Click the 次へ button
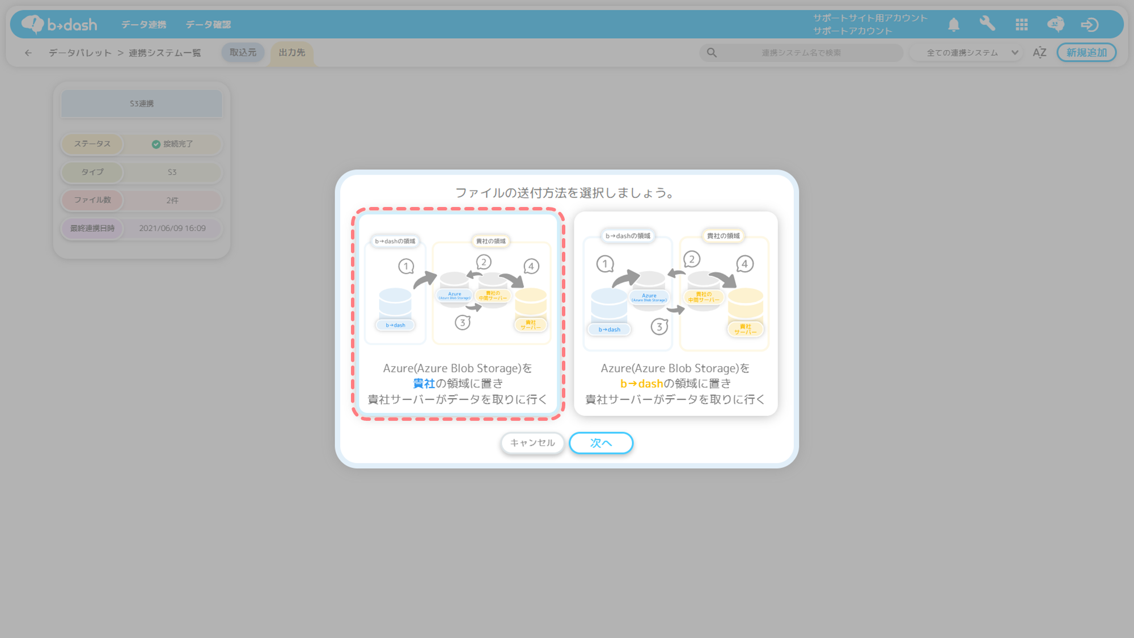 (601, 443)
